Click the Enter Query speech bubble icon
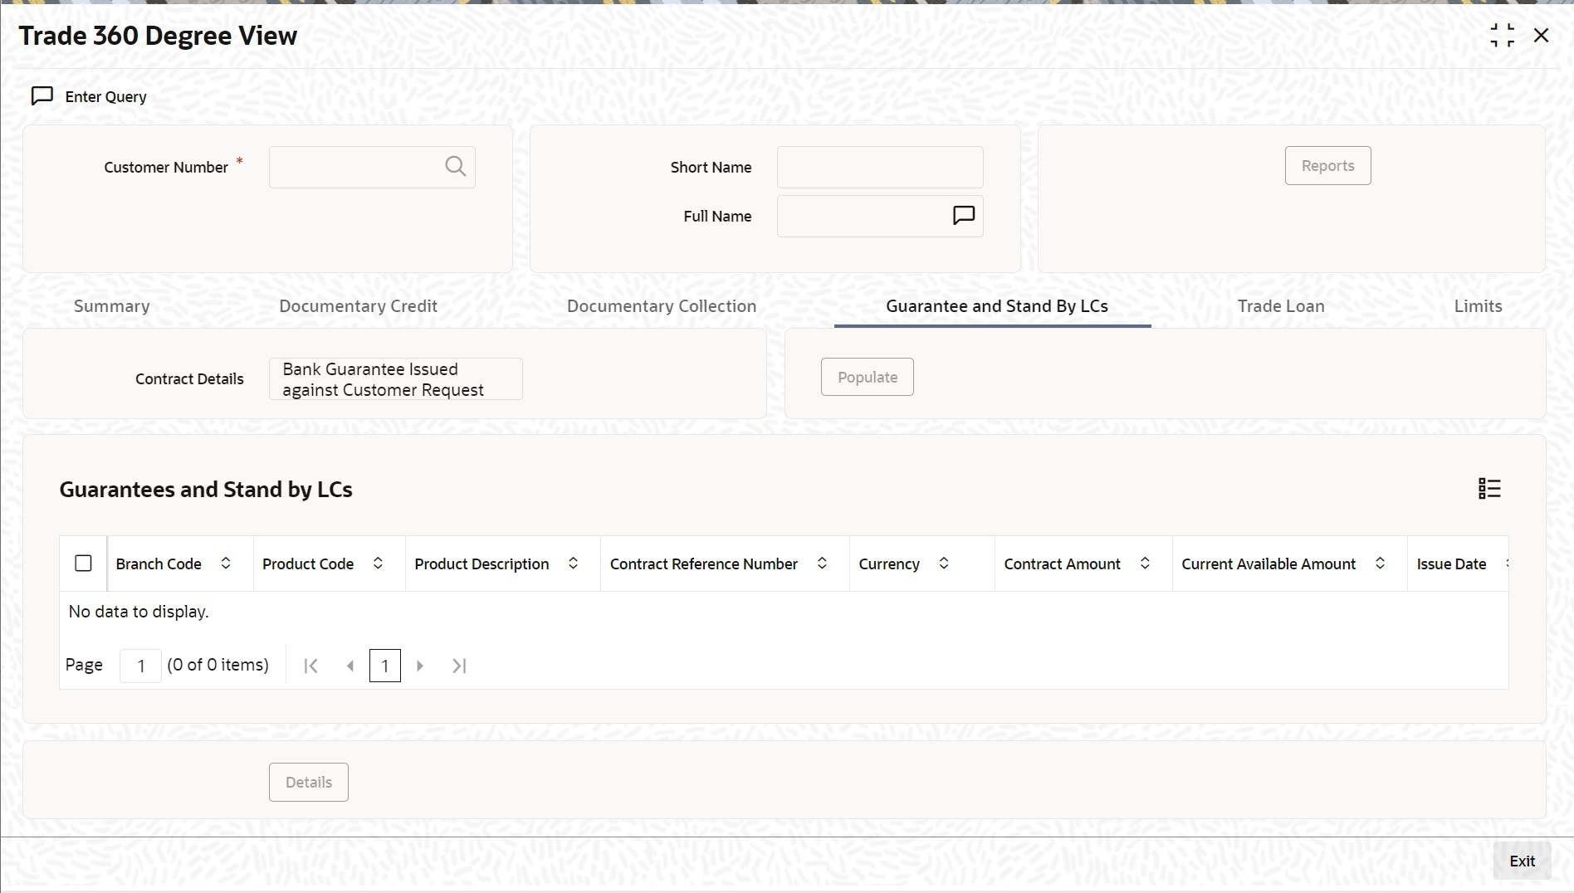Screen dimensions: 1574x893 click(42, 96)
